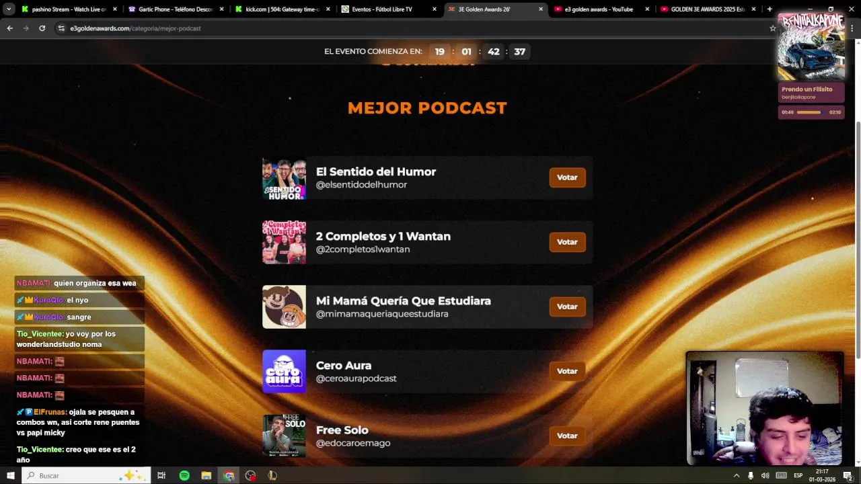Open Mi Mamá Quería Que Estudiara thumbnail
The height and width of the screenshot is (484, 861).
pyautogui.click(x=284, y=307)
